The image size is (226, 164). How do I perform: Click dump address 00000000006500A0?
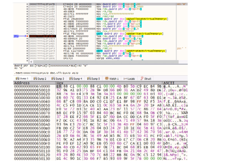tap(32, 124)
